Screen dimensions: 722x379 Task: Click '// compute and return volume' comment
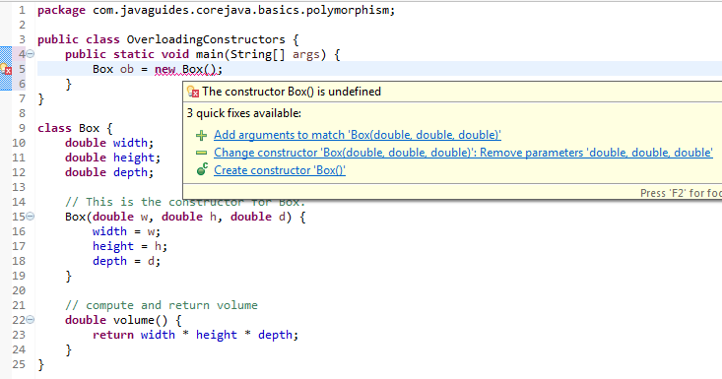click(x=162, y=305)
